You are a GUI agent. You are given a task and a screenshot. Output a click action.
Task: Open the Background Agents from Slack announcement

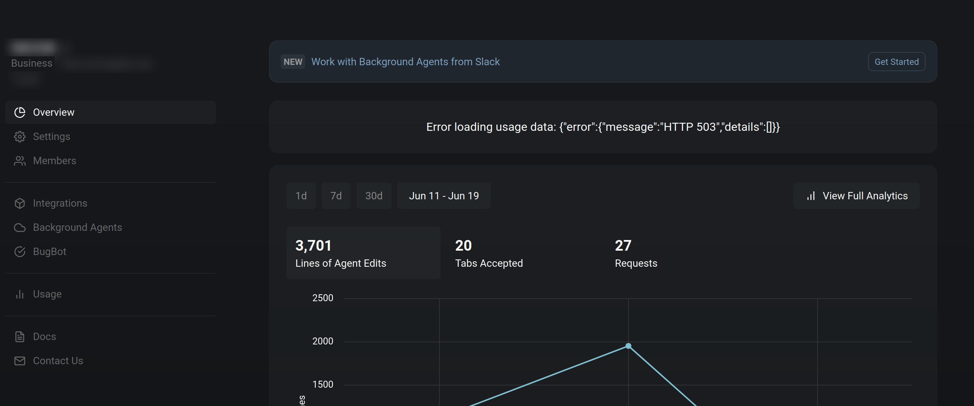[405, 62]
